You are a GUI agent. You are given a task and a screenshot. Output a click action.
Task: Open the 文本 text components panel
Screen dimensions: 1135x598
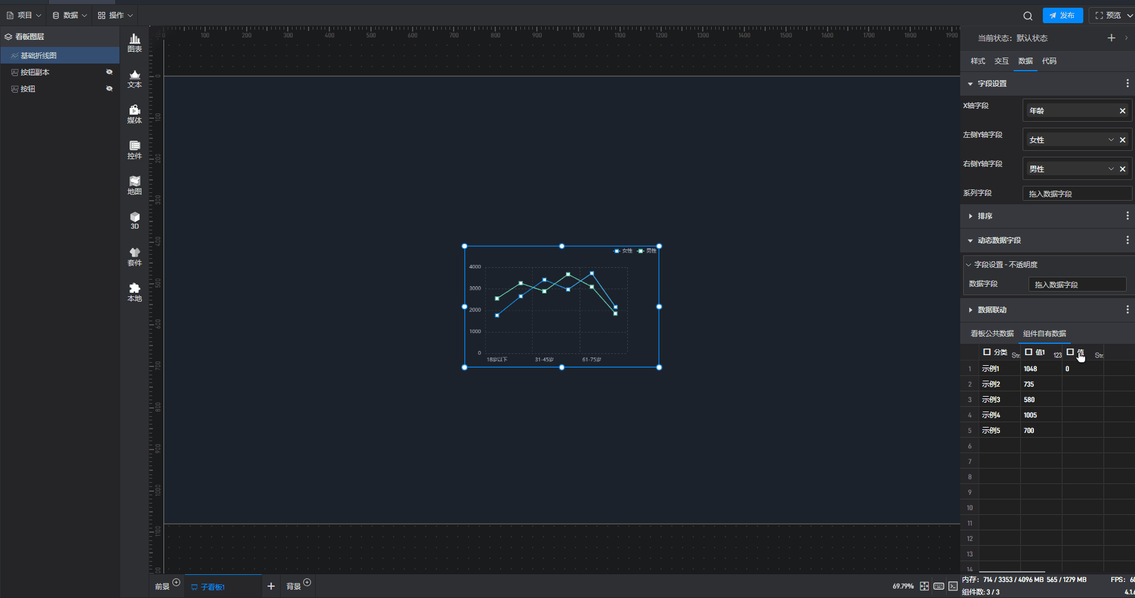click(135, 78)
